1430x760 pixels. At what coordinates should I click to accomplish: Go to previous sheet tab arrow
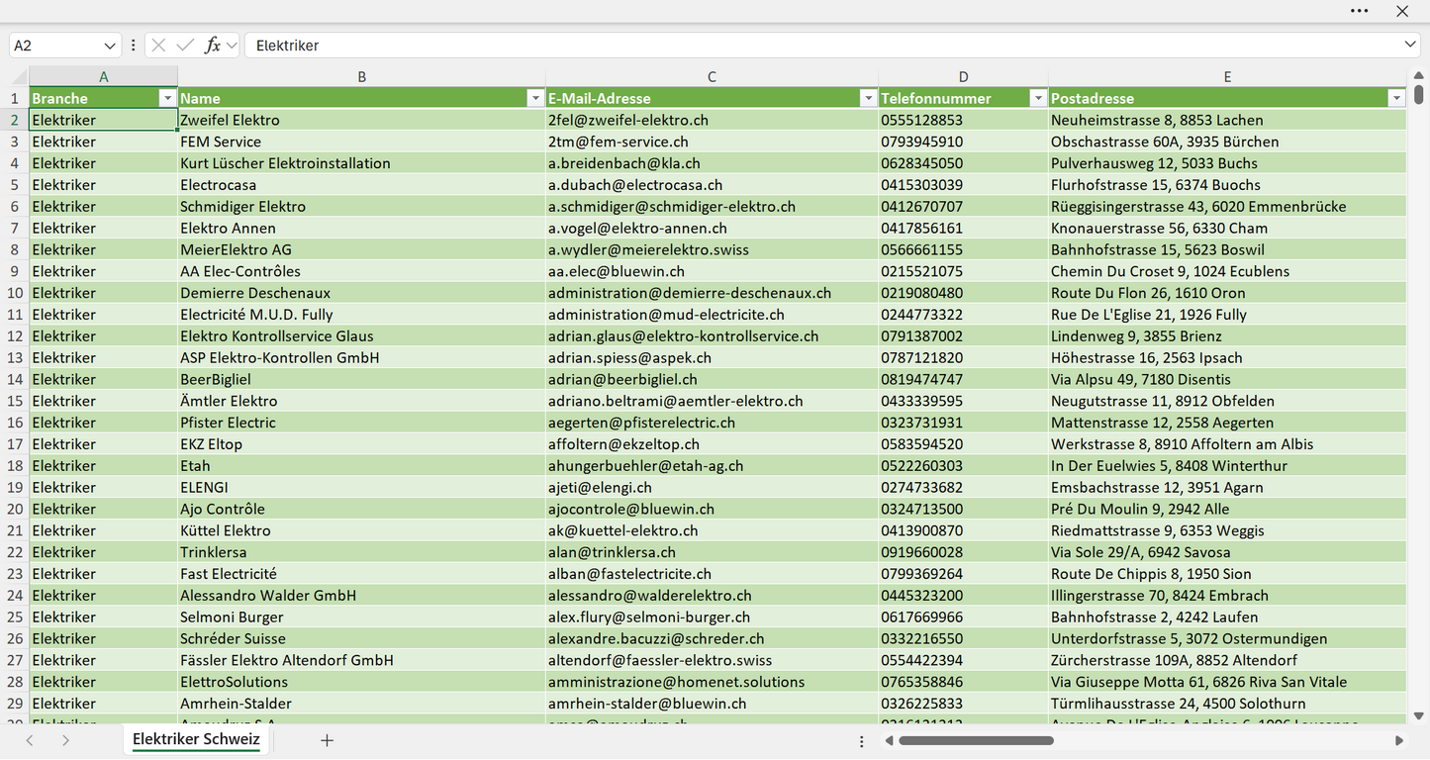pos(30,740)
